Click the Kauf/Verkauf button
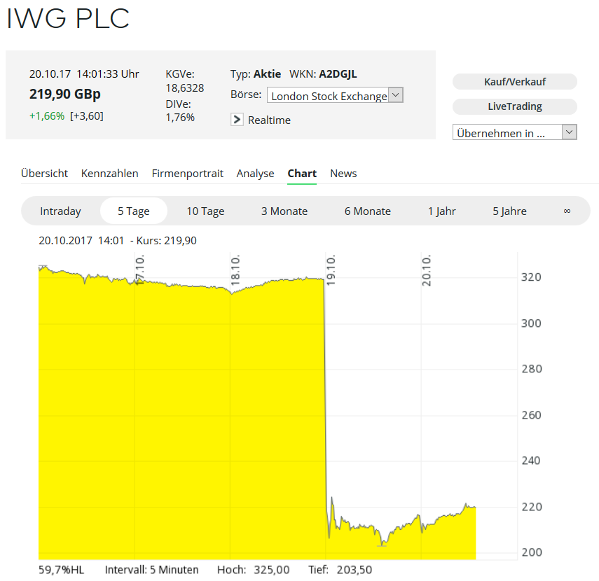599x581 pixels. (514, 82)
